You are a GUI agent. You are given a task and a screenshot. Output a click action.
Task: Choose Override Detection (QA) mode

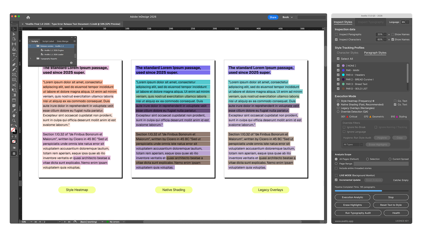click(338, 112)
